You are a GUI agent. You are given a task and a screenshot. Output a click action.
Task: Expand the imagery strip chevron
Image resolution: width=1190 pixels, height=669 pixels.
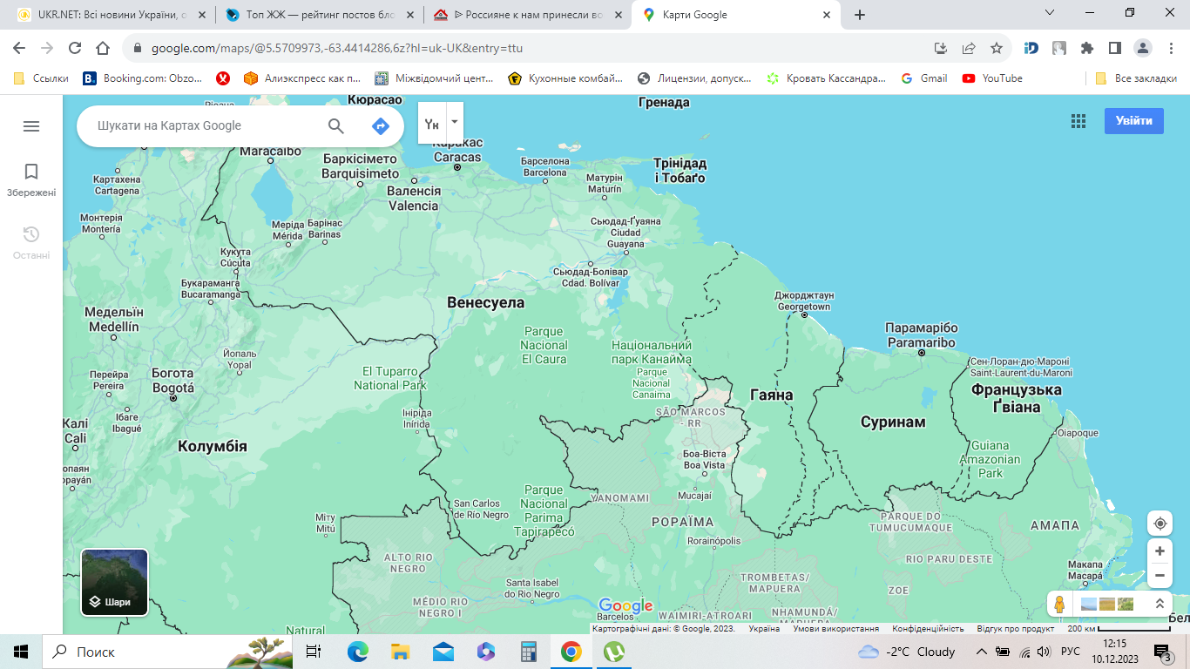tap(1160, 604)
